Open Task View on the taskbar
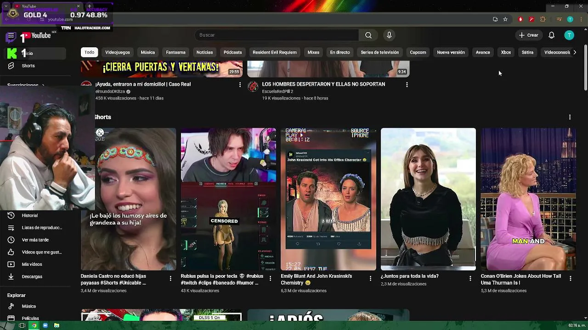 click(x=22, y=325)
